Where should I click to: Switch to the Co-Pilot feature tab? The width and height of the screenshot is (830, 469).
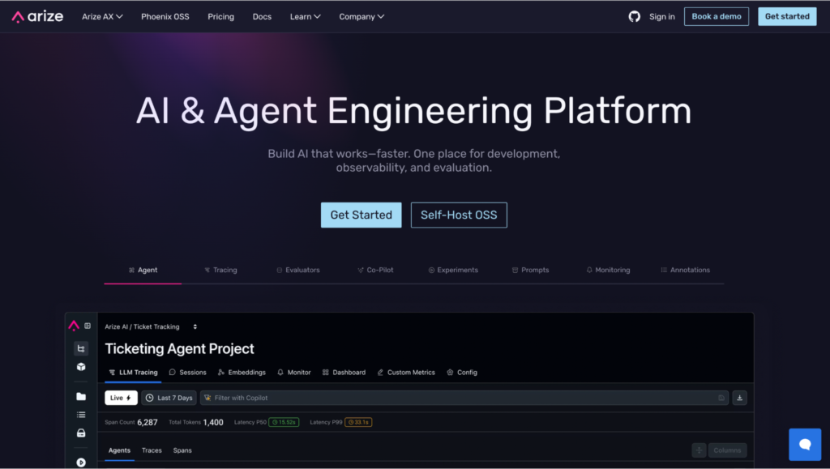375,270
